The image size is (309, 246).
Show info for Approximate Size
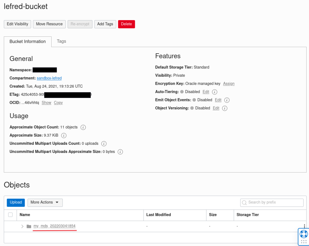click(64, 135)
